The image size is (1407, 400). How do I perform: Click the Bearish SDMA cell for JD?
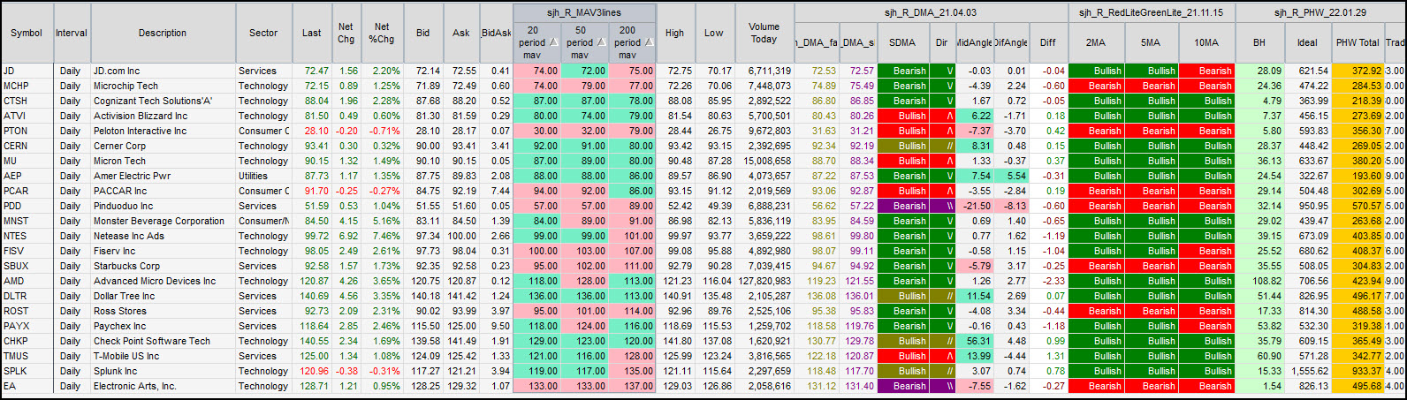click(902, 71)
